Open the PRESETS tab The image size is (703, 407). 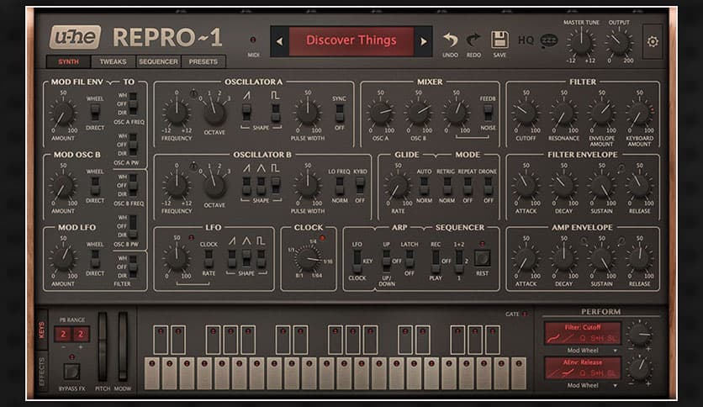click(x=203, y=61)
